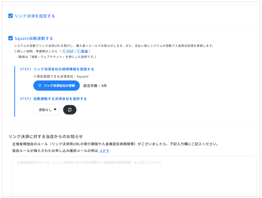Open the コチラ confirmation email example link
The image size is (262, 198).
[104, 151]
